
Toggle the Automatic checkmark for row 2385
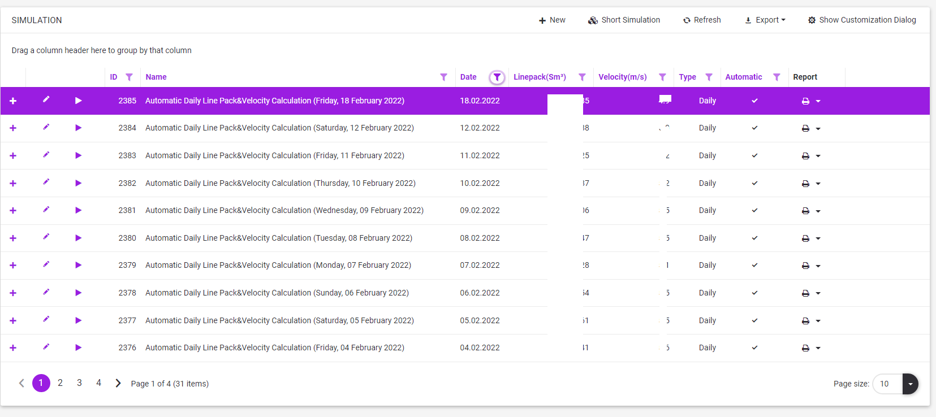754,101
